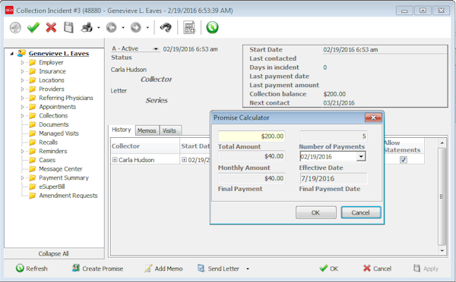Open the Managed Visits folder icon
This screenshot has height=282, width=456.
click(x=33, y=133)
